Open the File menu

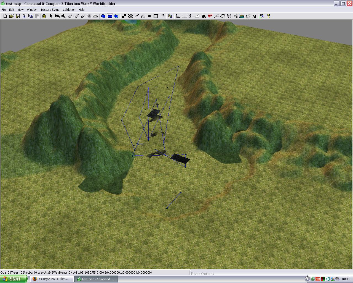point(4,10)
